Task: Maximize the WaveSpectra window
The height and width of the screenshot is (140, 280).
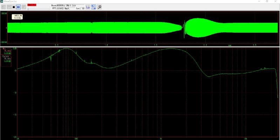Action: (x=267, y=1)
